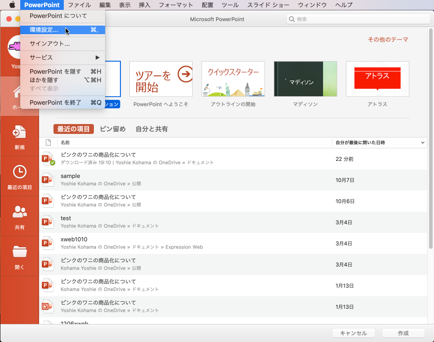Open the ヘルプ menu
This screenshot has height=342, width=434.
tap(344, 4)
